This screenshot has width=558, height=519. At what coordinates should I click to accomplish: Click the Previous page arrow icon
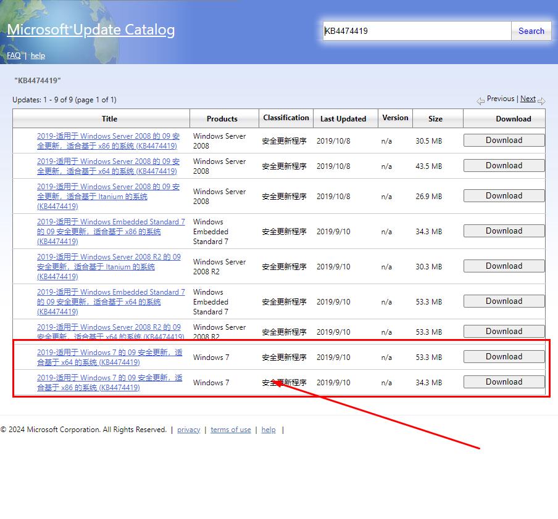pyautogui.click(x=480, y=101)
